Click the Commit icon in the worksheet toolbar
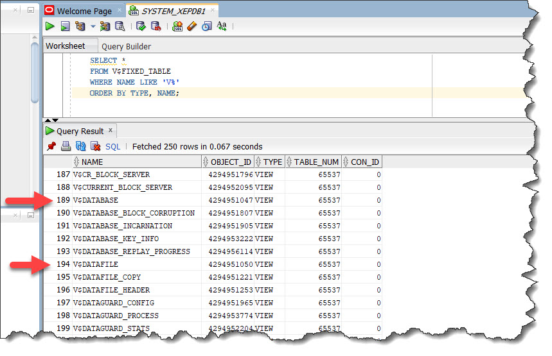 [x=141, y=26]
